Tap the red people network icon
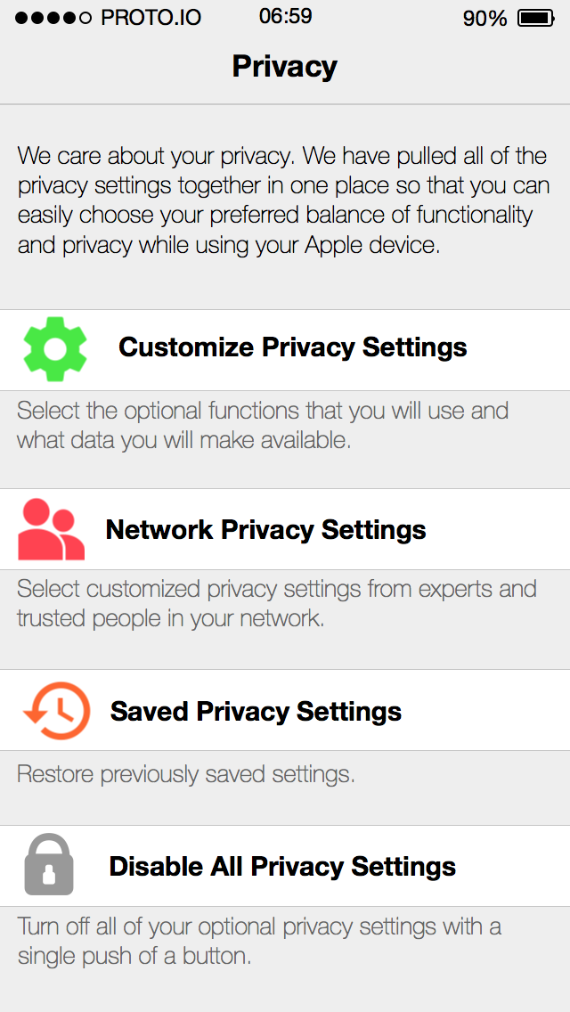The height and width of the screenshot is (1012, 570). (x=51, y=529)
